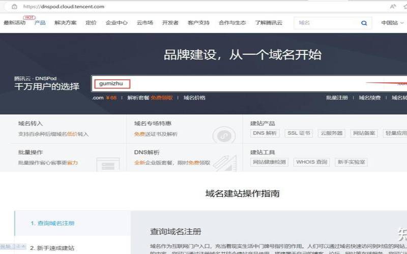
Task: Open the 合作与生态 menu item
Action: click(232, 23)
